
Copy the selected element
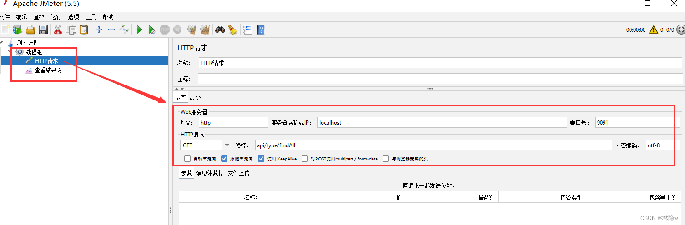71,30
